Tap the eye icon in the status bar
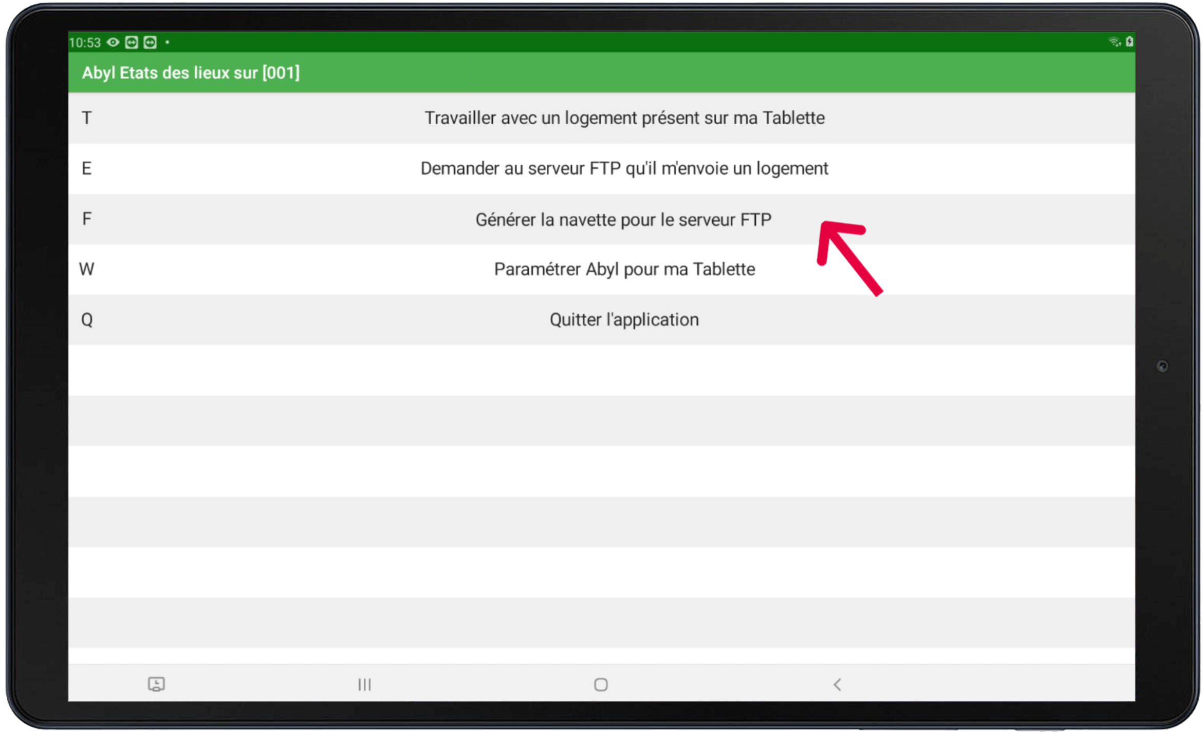 pos(113,42)
